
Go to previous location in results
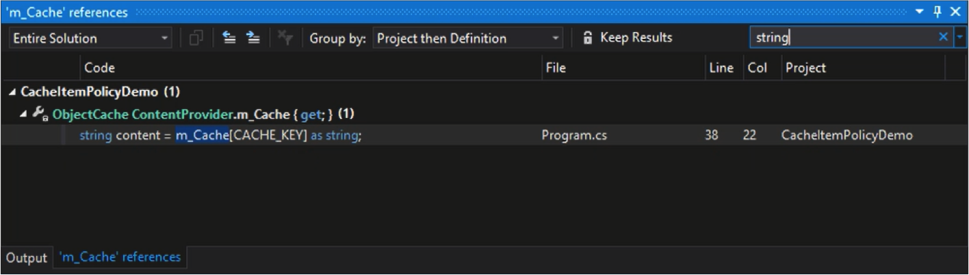point(230,38)
